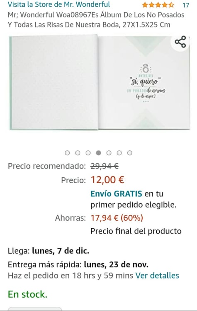Select the seventh image carousel dot
This screenshot has height=311, width=197.
pyautogui.click(x=130, y=153)
